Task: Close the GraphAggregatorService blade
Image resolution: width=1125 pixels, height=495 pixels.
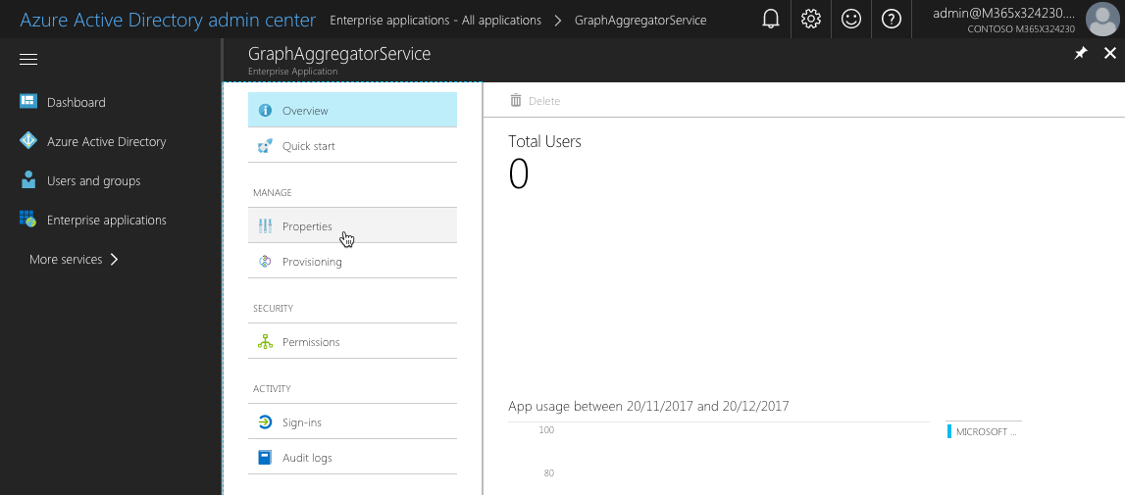Action: [x=1110, y=53]
